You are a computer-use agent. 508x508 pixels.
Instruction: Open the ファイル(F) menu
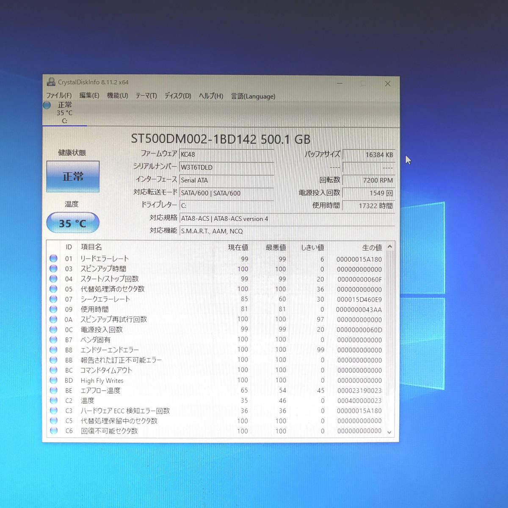point(58,96)
